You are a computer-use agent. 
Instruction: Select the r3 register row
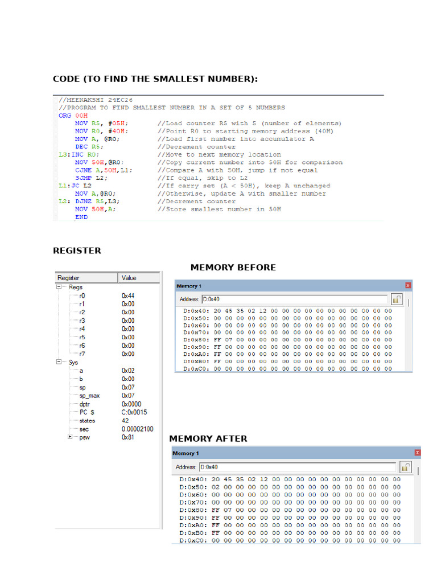[108, 321]
